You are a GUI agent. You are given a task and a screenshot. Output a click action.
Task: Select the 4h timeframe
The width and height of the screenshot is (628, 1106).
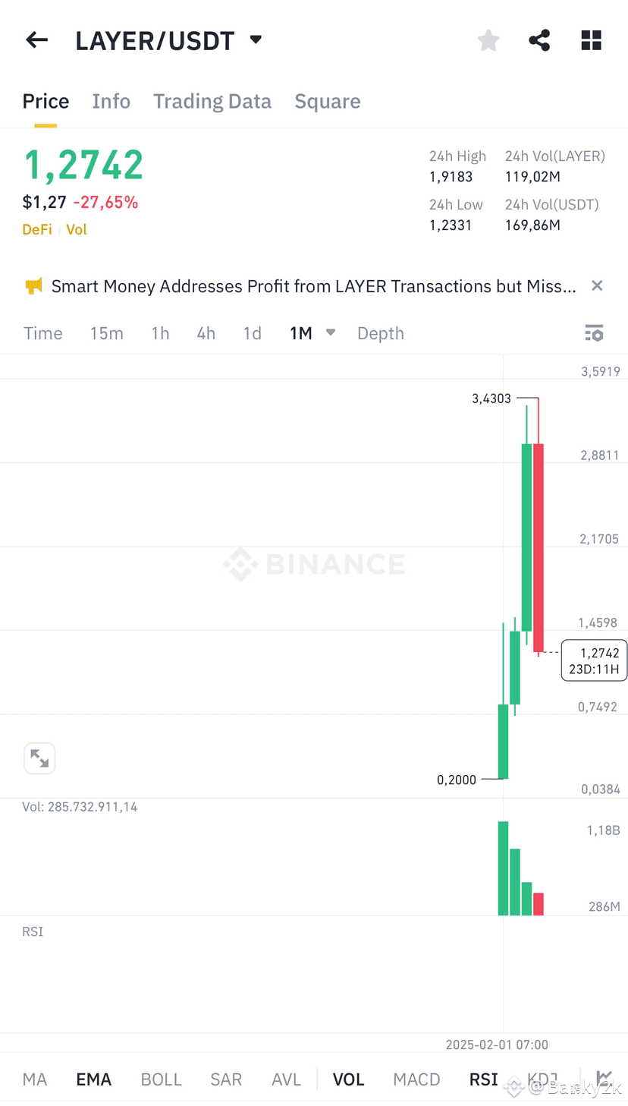coord(206,332)
